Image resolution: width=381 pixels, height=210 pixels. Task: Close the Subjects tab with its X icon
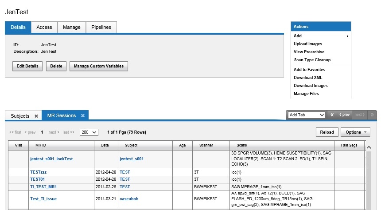(x=36, y=116)
